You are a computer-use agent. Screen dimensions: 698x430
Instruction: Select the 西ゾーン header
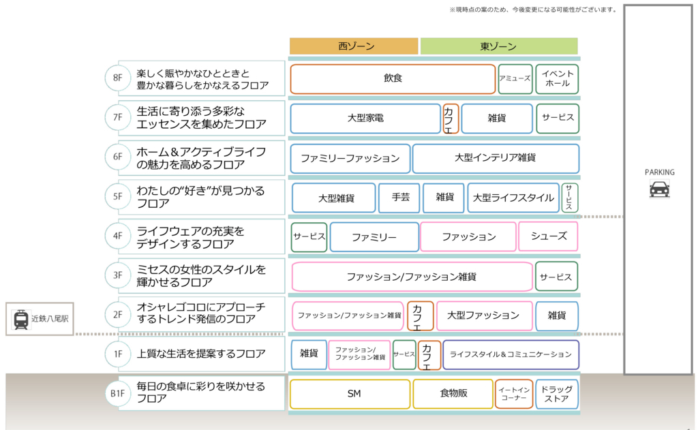coord(354,46)
